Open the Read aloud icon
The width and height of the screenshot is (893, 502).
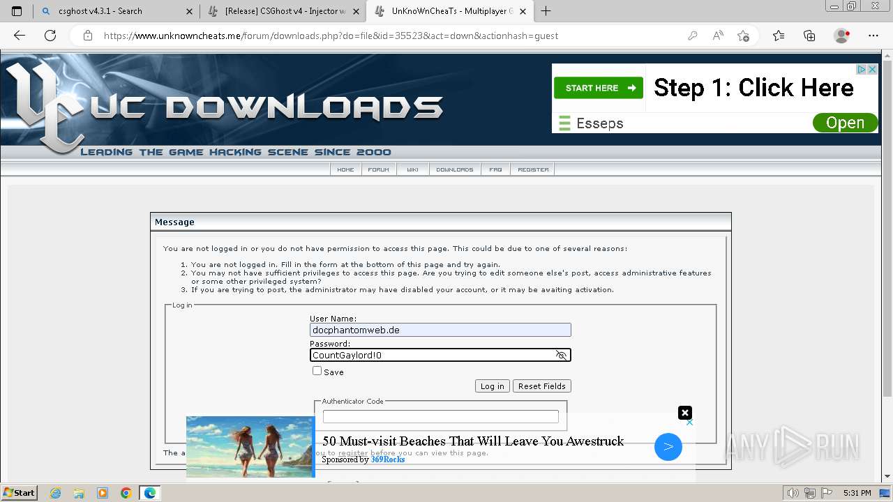pos(718,36)
